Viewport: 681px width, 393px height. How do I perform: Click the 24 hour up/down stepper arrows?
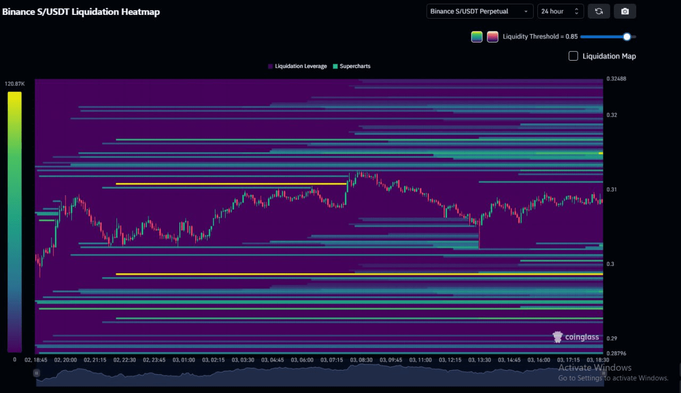[x=576, y=11]
